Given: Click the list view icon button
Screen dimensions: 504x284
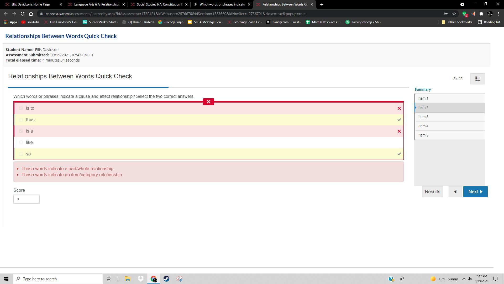Looking at the screenshot, I should 477,79.
